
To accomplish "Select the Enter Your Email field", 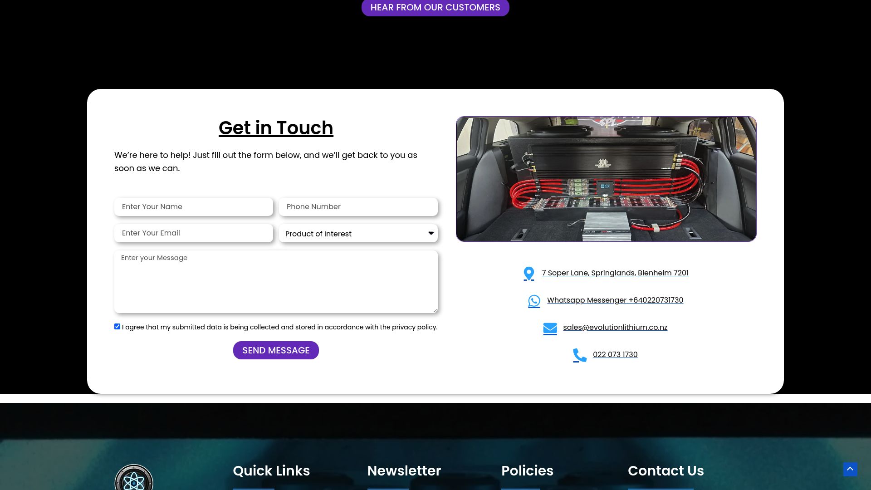I will coord(194,233).
